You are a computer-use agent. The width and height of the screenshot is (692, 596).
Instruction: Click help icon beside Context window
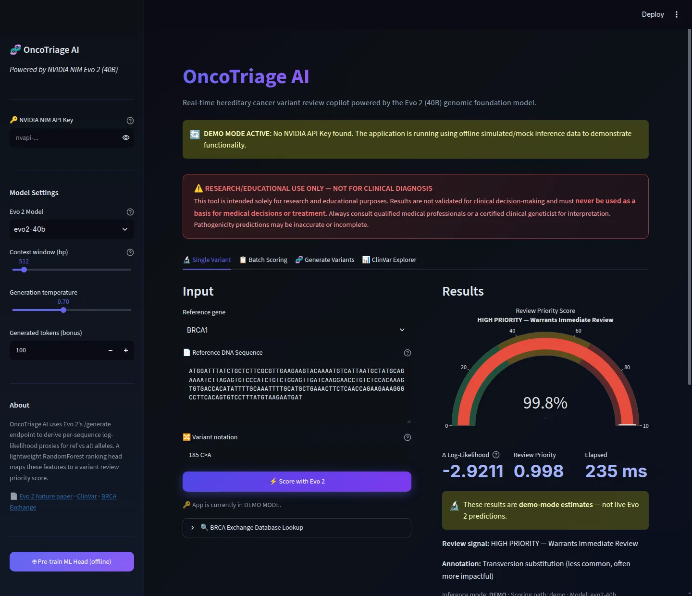(130, 252)
